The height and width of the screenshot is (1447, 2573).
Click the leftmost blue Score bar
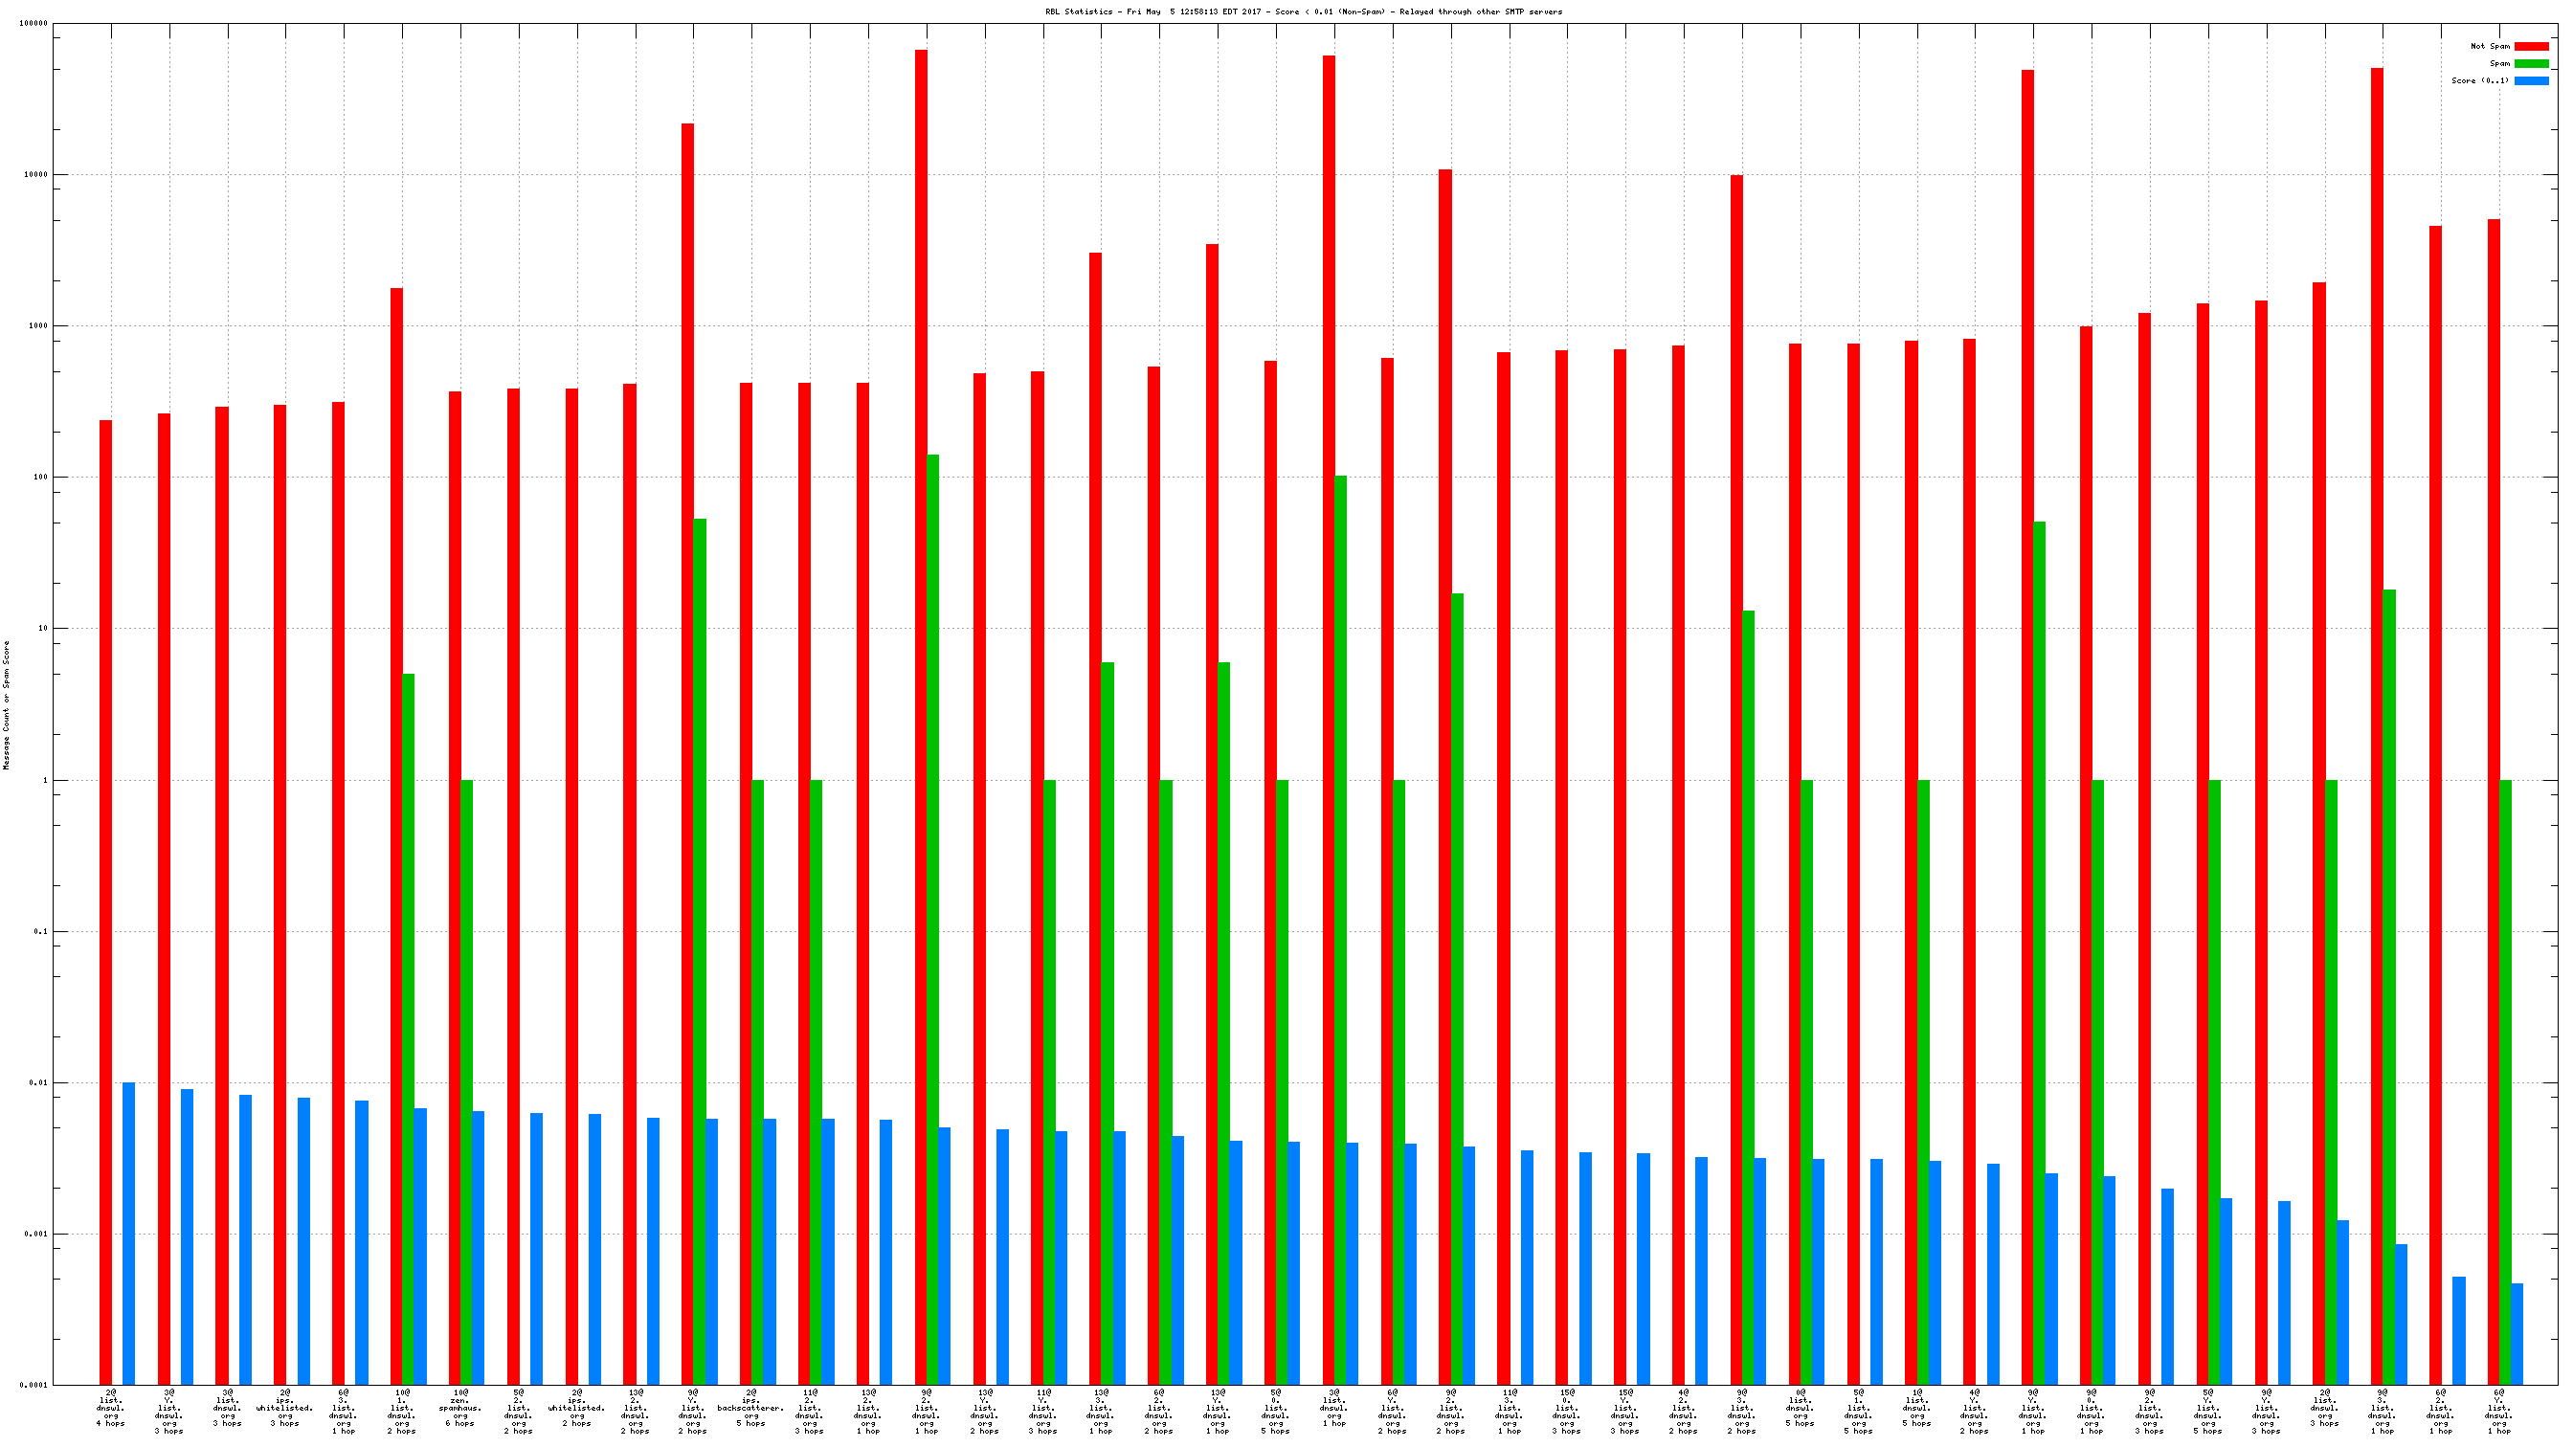[x=129, y=1234]
